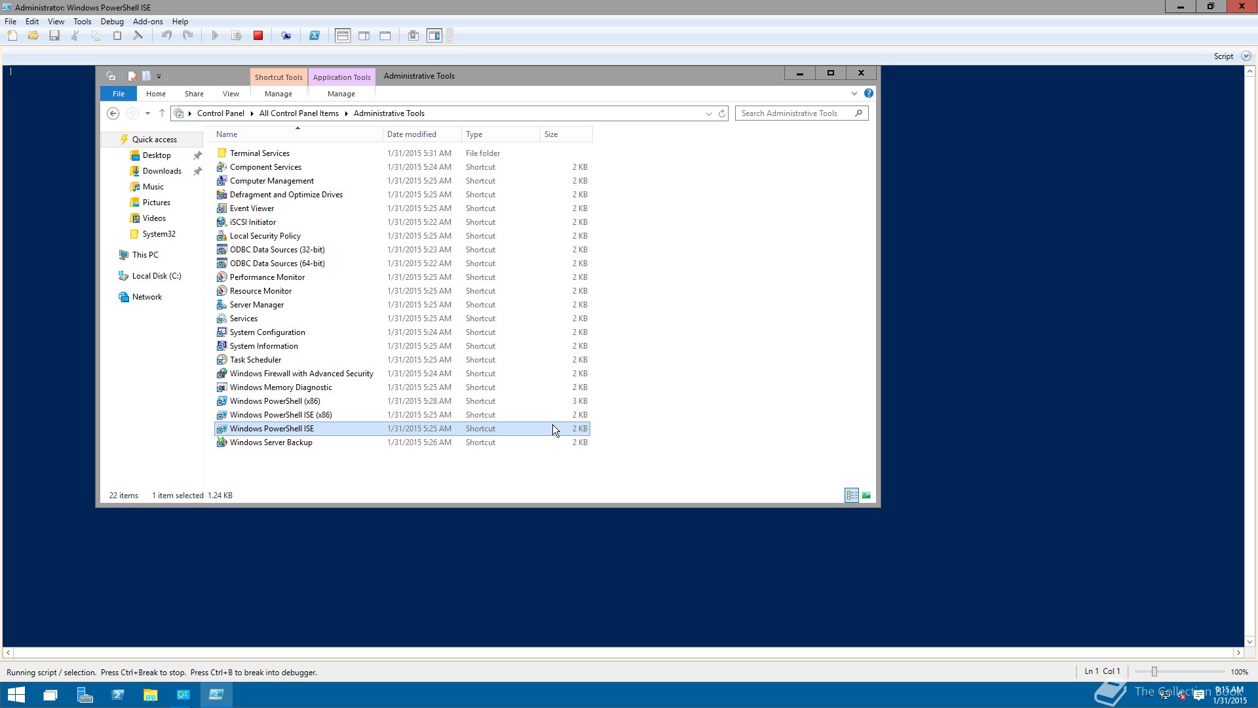Open the ISE Debug menu

coord(112,22)
